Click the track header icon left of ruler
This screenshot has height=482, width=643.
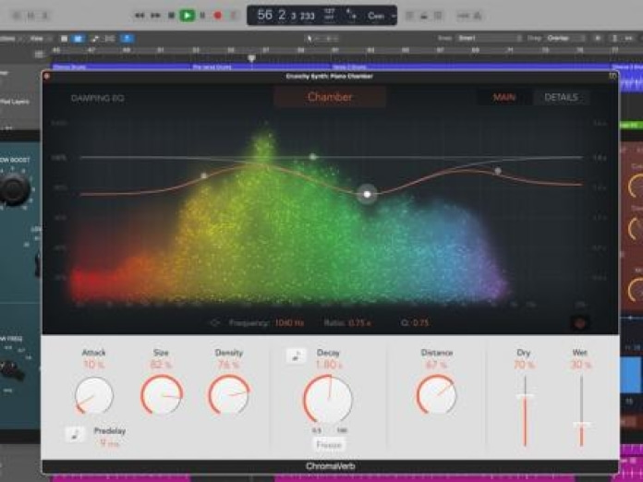[39, 54]
